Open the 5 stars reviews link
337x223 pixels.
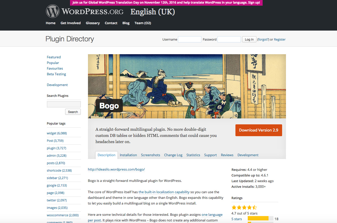pos(236,219)
